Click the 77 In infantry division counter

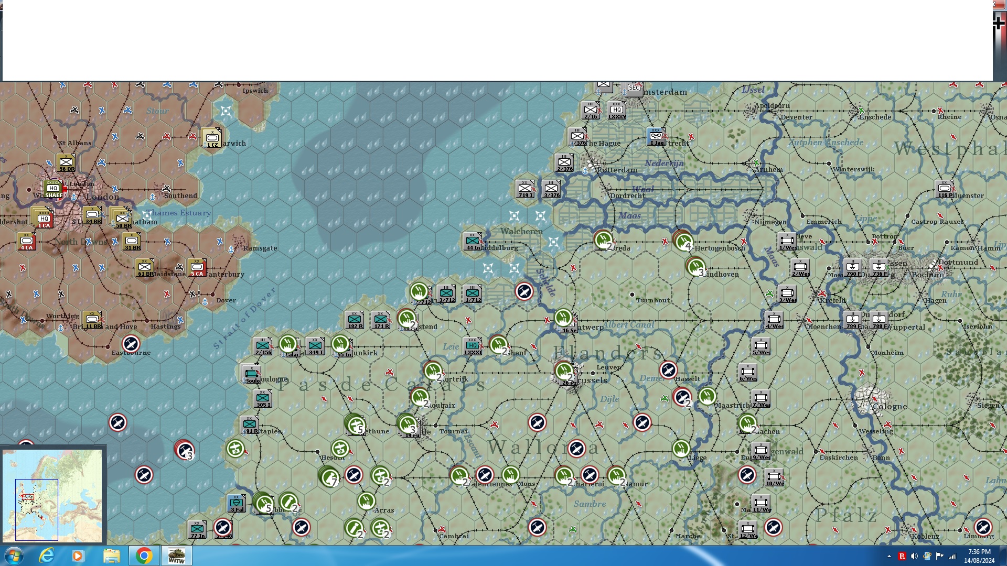[197, 529]
